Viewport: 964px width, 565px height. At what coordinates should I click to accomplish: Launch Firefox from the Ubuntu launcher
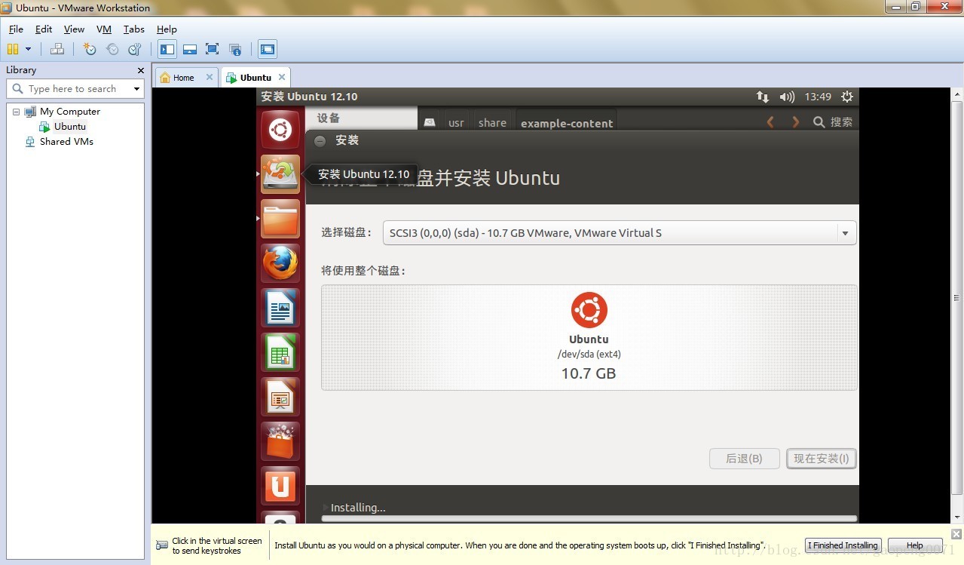click(280, 263)
